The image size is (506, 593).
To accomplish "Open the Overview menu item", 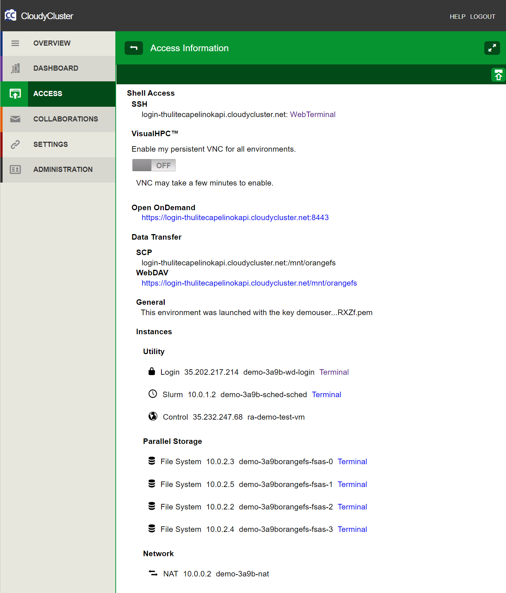I will [58, 43].
